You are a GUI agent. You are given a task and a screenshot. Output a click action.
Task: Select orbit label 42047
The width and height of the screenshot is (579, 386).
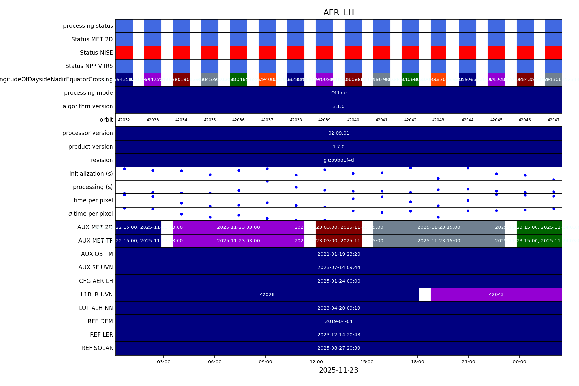pyautogui.click(x=553, y=120)
